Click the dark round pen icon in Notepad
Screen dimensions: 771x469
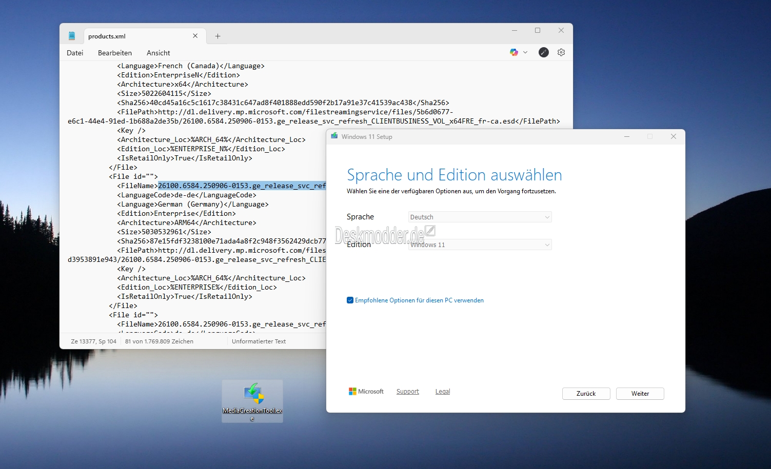(x=544, y=52)
